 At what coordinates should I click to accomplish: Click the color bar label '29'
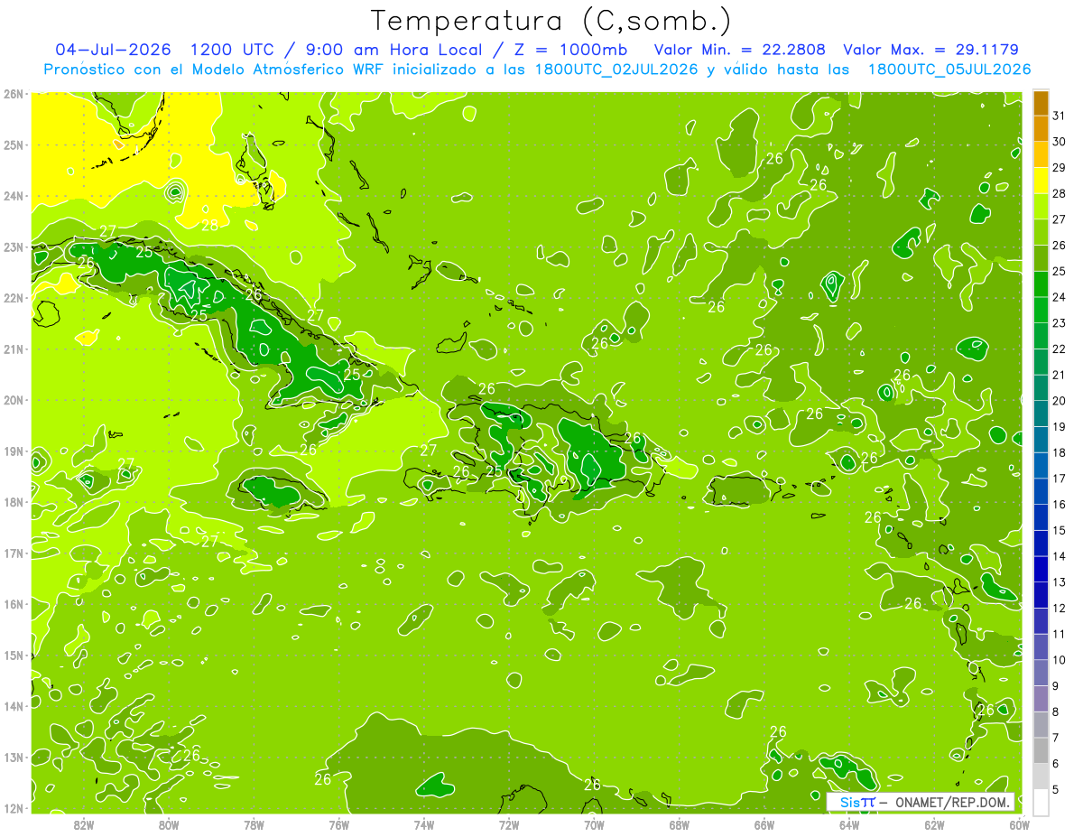point(1059,168)
